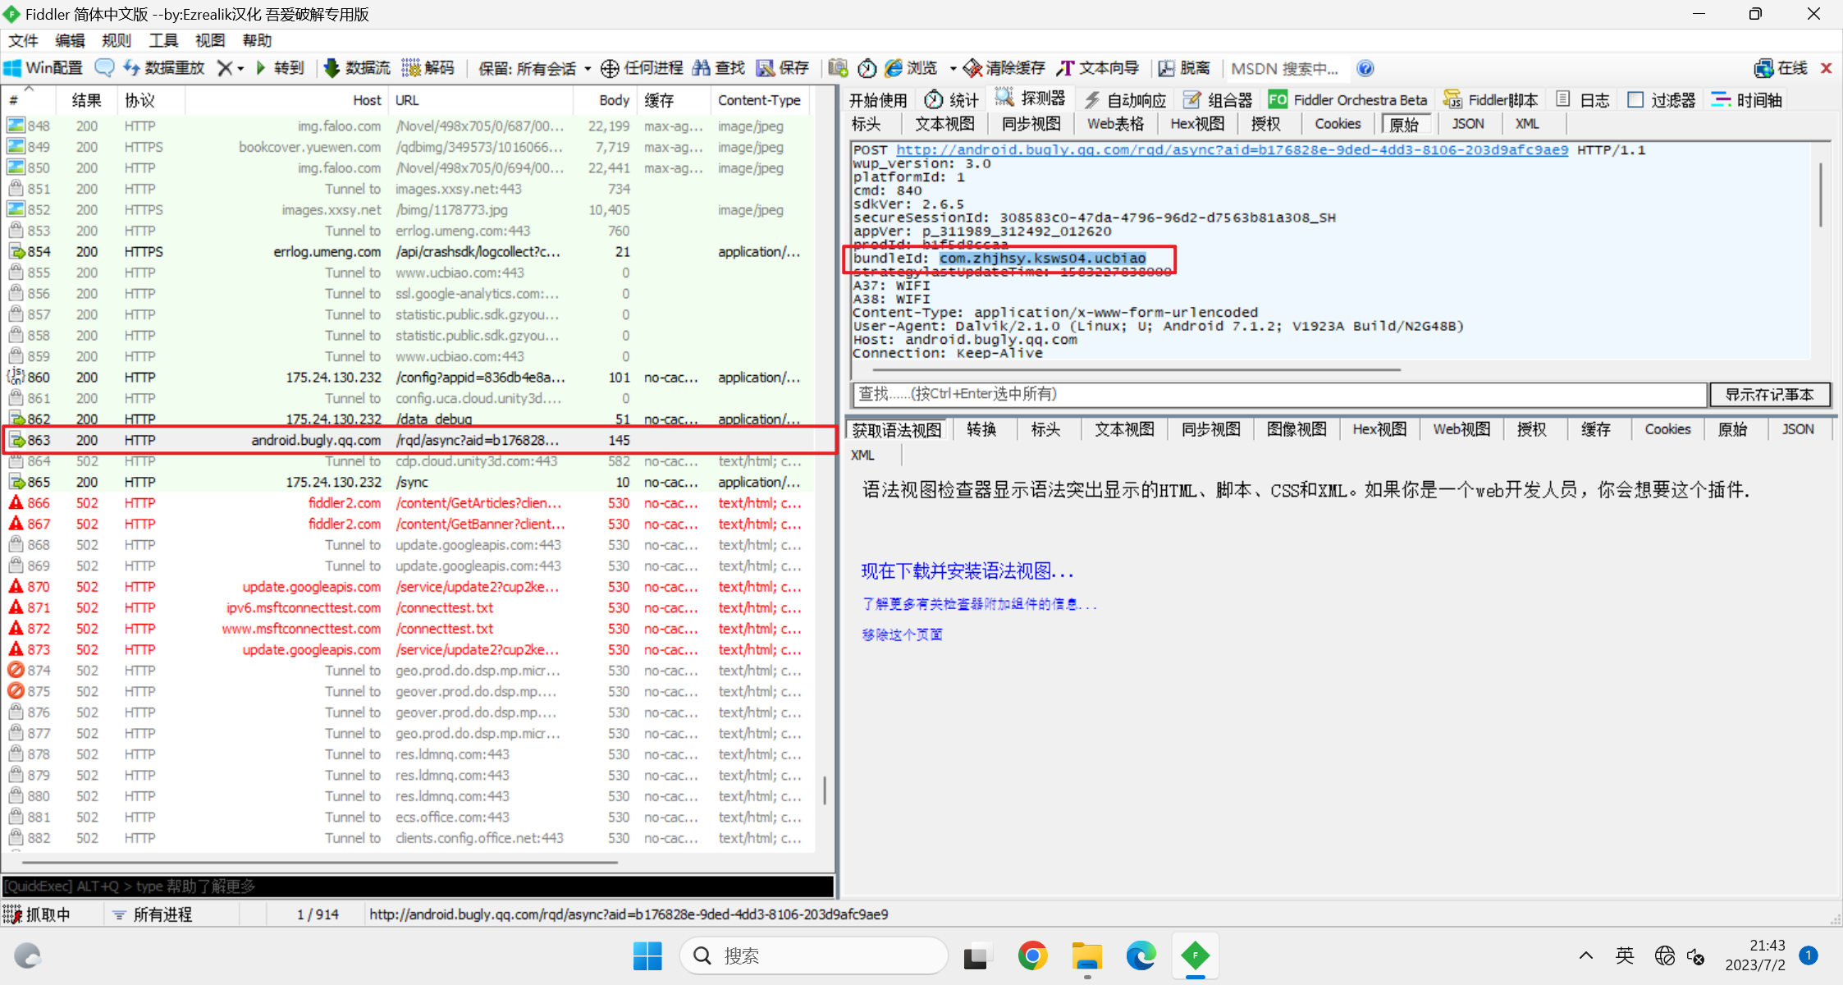
Task: Click the 任何进程 crosshair target icon
Action: click(610, 68)
